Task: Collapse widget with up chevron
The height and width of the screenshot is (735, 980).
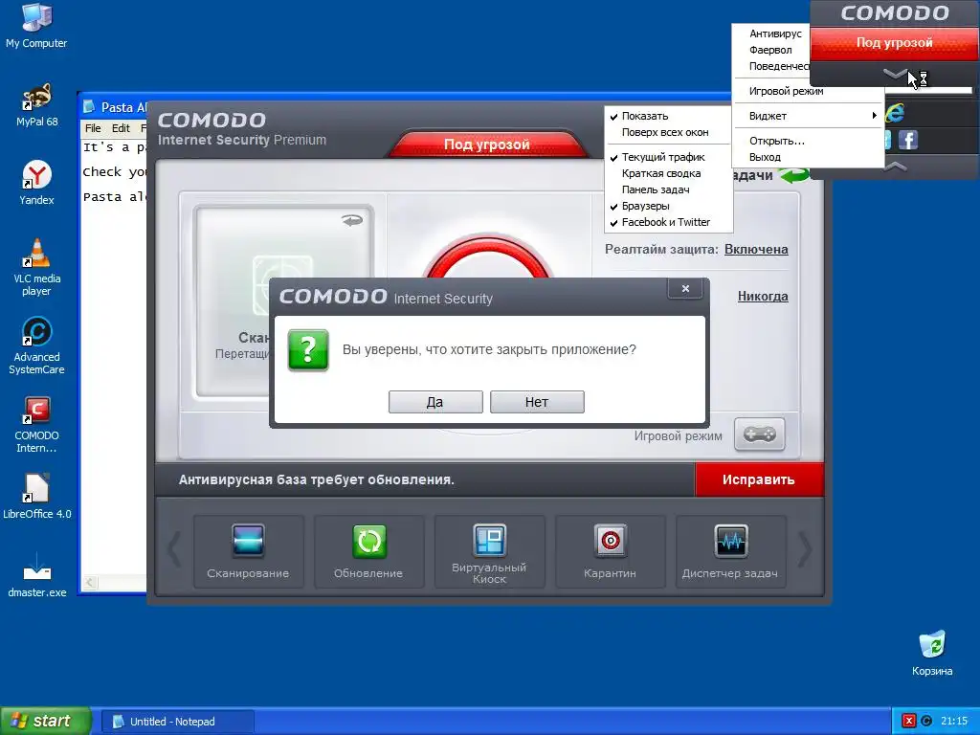Action: click(x=895, y=166)
